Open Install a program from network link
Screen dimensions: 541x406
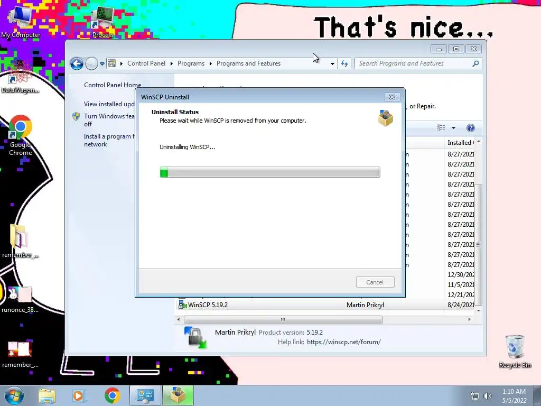(x=109, y=140)
